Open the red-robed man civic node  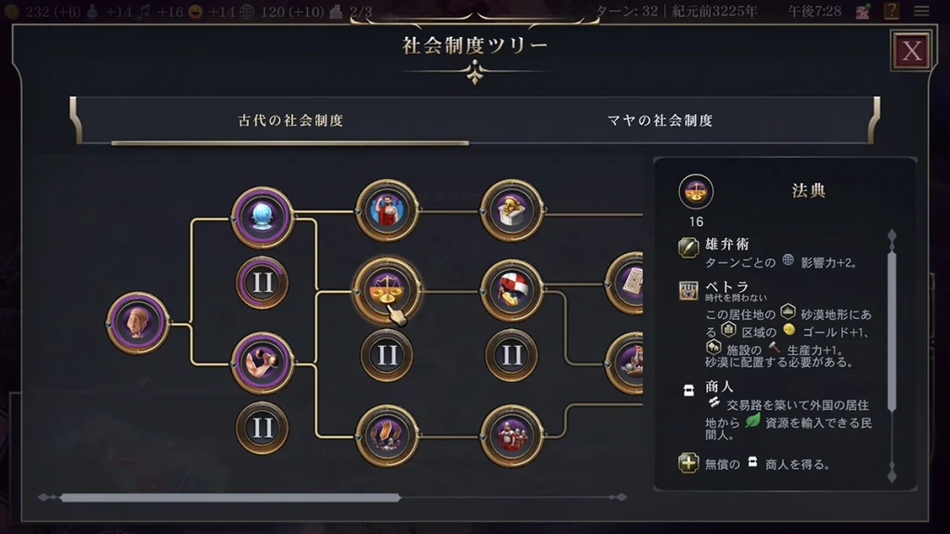[x=387, y=210]
